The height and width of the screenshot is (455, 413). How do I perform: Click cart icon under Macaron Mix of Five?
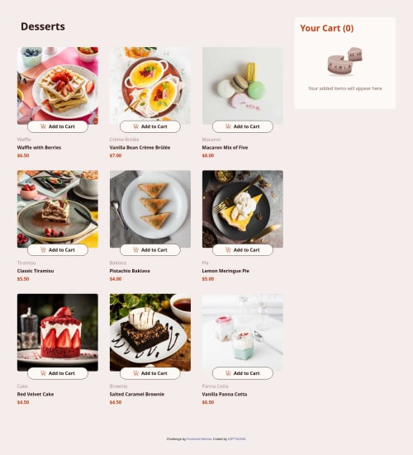point(228,126)
